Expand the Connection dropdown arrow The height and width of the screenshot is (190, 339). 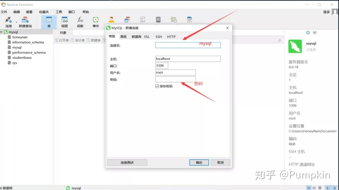tap(17, 22)
